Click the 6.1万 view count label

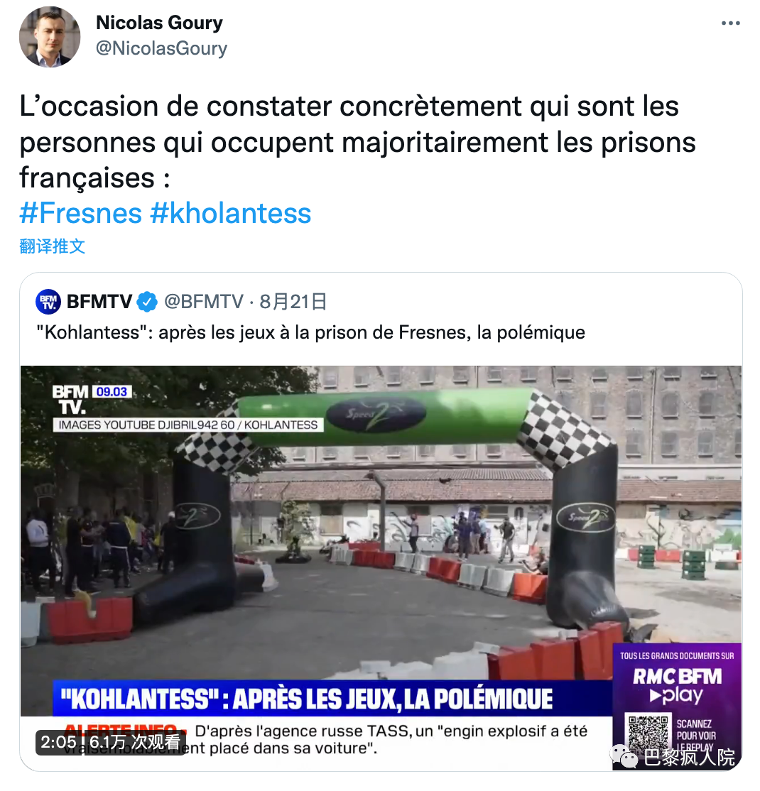click(135, 742)
